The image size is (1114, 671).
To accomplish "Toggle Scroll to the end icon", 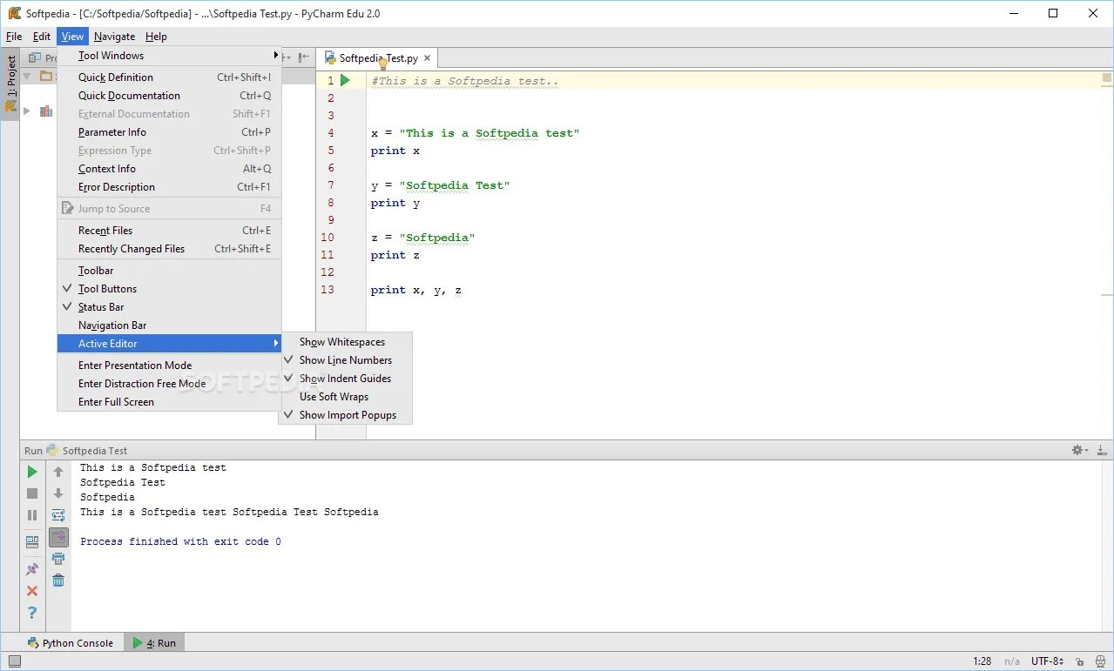I will pyautogui.click(x=58, y=537).
